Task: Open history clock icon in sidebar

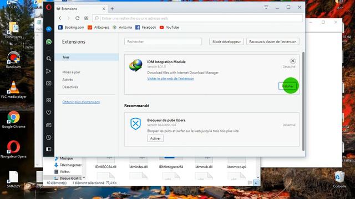Action: (49, 138)
